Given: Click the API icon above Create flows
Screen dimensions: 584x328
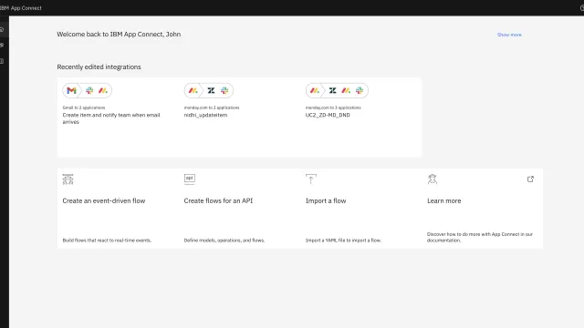Looking at the screenshot, I should (190, 179).
